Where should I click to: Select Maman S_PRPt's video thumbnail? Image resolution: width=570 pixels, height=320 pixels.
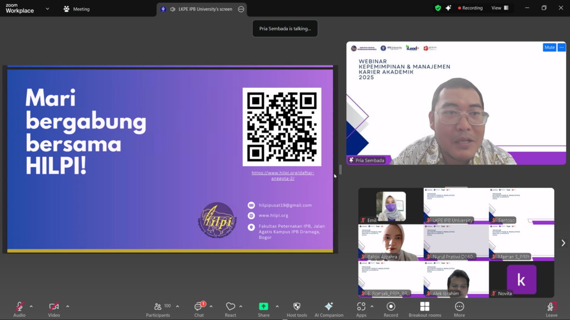point(522,242)
